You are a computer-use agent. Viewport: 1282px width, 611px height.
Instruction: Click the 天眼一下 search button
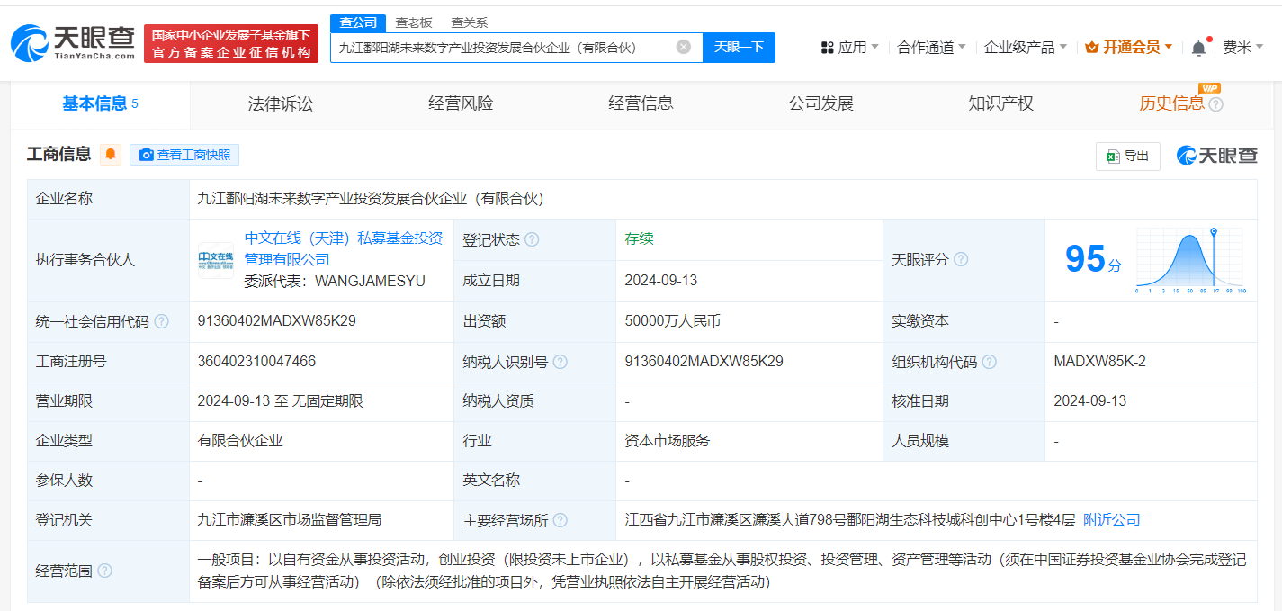pyautogui.click(x=738, y=47)
